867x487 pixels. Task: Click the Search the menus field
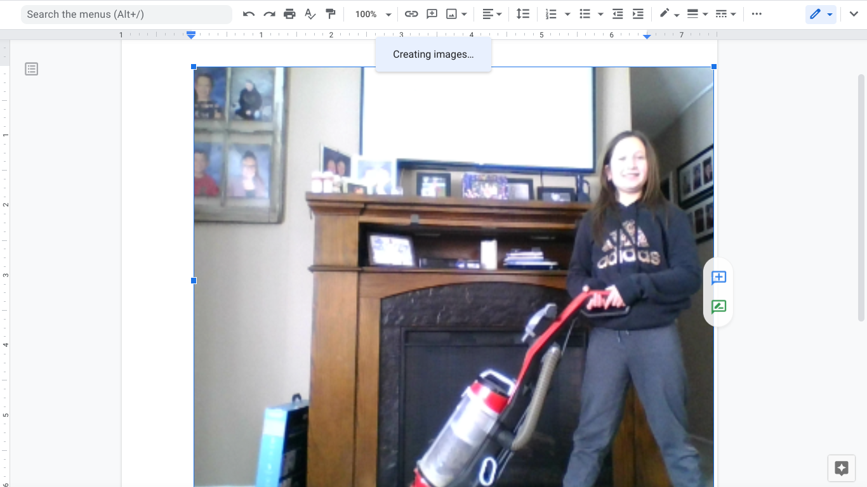click(126, 14)
